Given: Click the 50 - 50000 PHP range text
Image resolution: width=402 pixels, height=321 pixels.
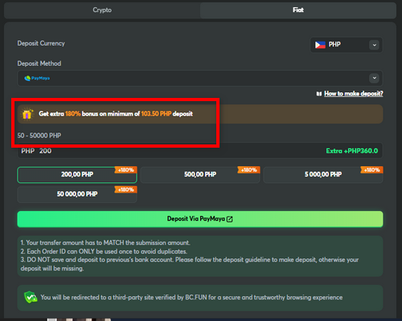Looking at the screenshot, I should (x=39, y=136).
